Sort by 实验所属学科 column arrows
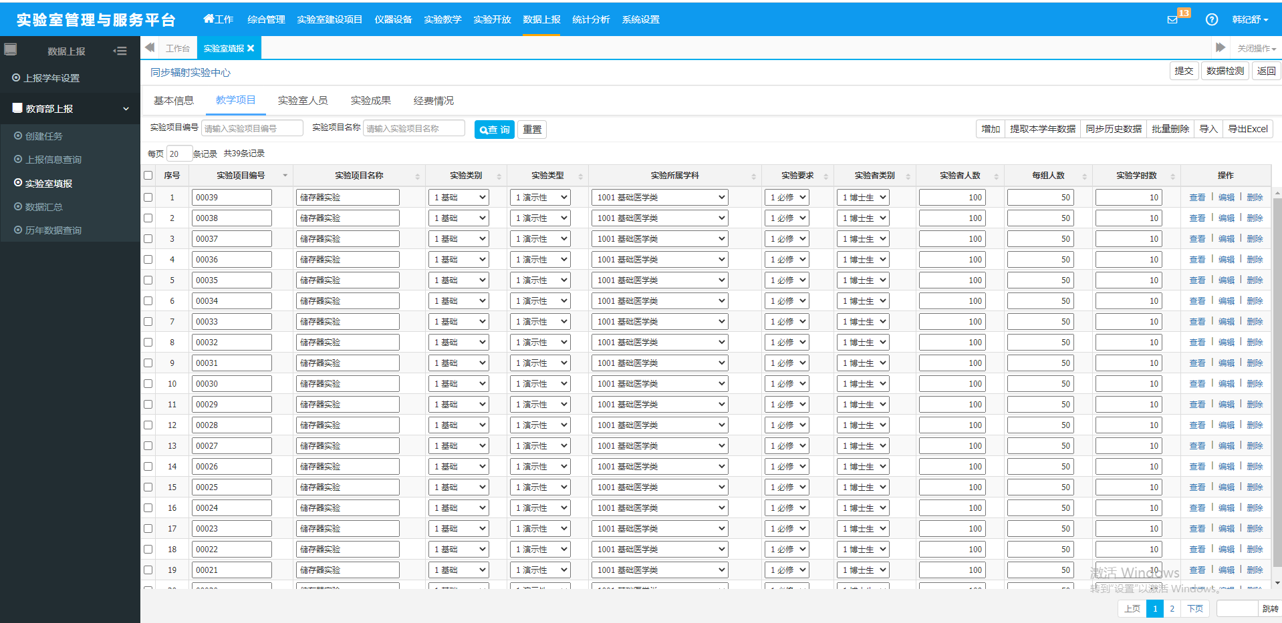Image resolution: width=1282 pixels, height=623 pixels. point(754,176)
